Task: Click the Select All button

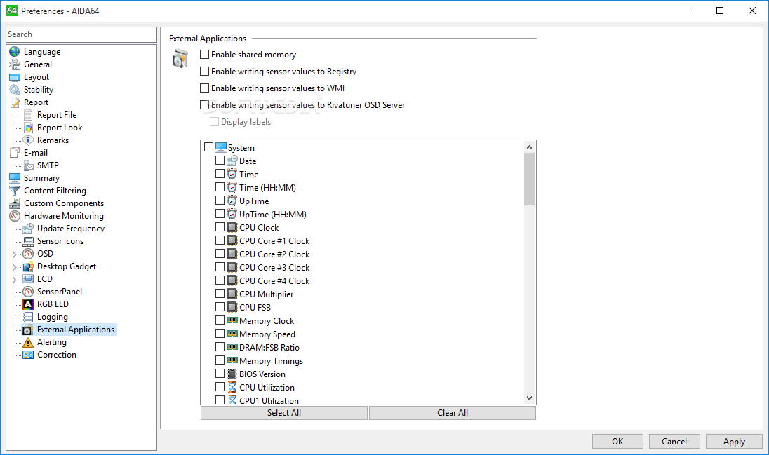Action: point(284,413)
